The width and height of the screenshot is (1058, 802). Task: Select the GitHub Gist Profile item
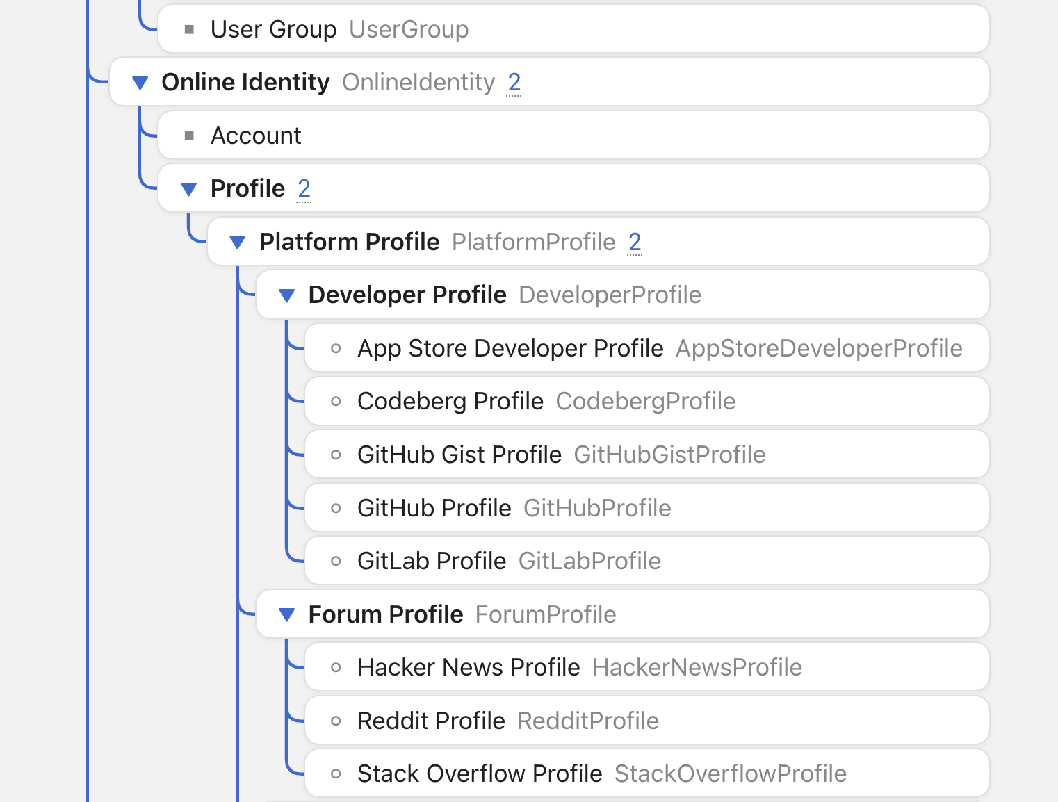(x=647, y=455)
